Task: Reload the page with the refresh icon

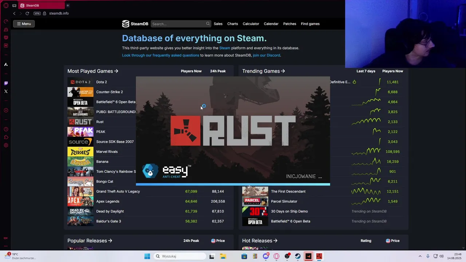Action: click(27, 13)
